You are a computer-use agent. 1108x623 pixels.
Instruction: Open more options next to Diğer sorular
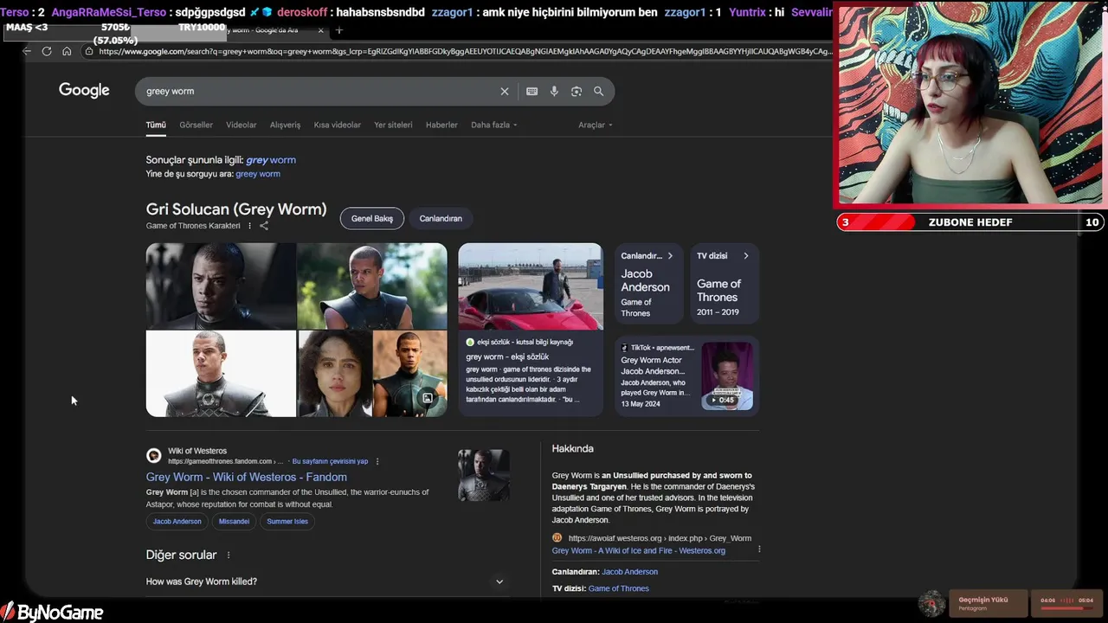point(229,555)
